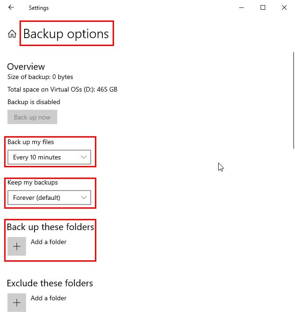The image size is (295, 317).
Task: Click the Keep my backups label
Action: pos(33,183)
